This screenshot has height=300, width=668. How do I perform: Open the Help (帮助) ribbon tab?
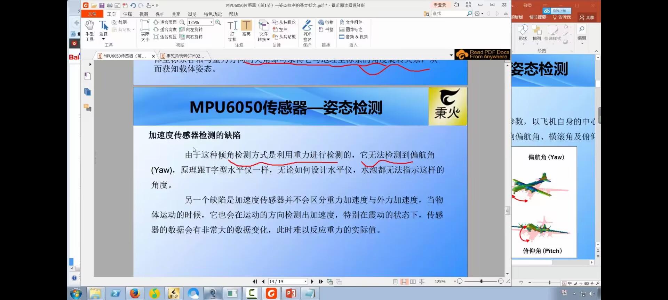pyautogui.click(x=233, y=14)
